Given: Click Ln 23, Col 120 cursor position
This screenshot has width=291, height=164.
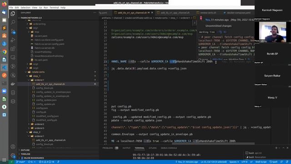Looking at the screenshot, I should pos(214,162).
